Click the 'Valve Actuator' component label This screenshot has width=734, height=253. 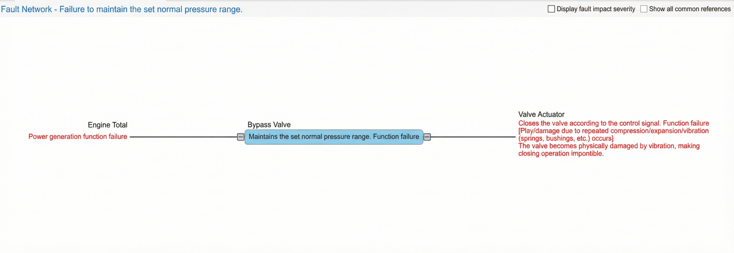[x=541, y=114]
